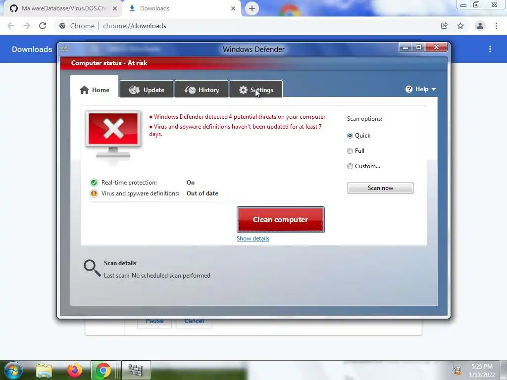Click the Chrome forward arrow
Viewport: 507px width, 380px height.
click(x=27, y=26)
